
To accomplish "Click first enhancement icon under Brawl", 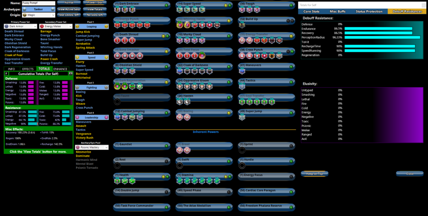I will (x=180, y=150).
